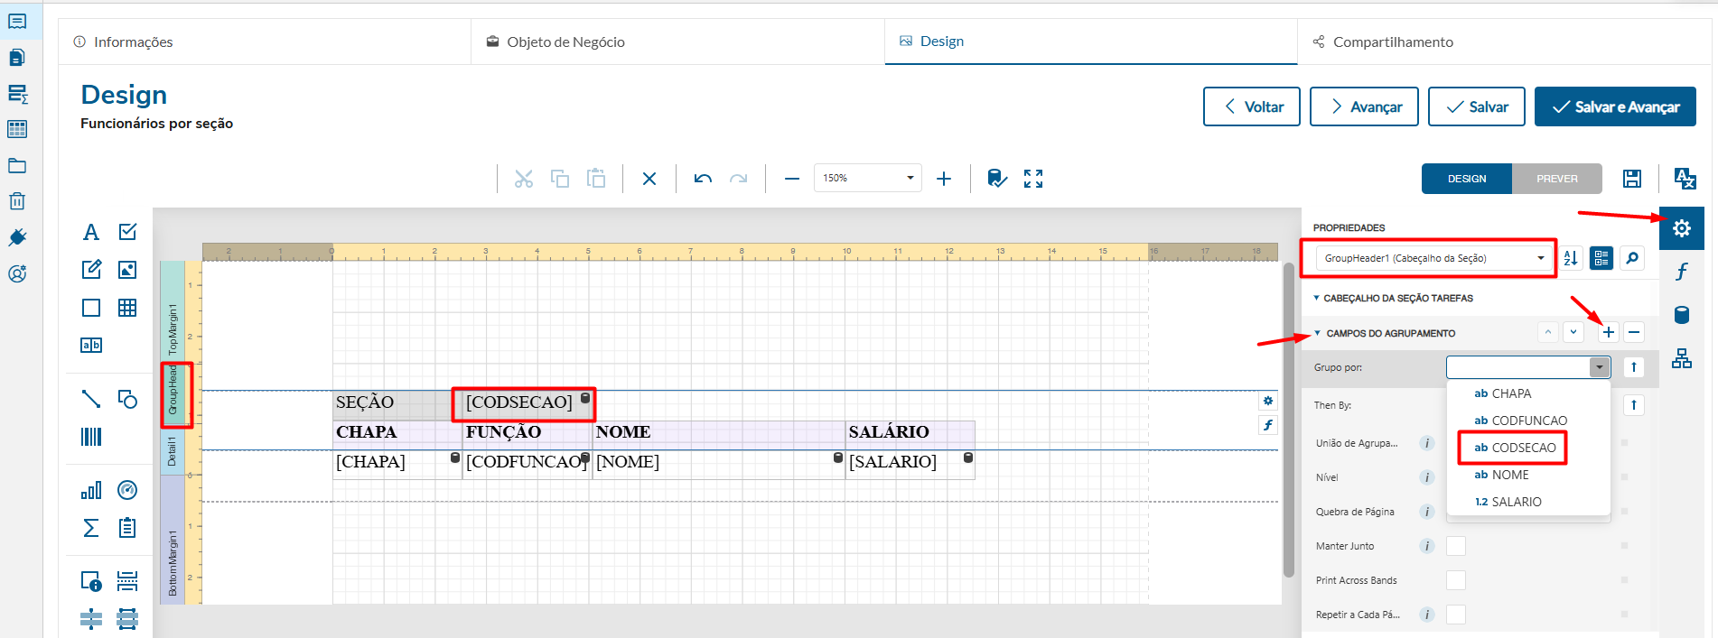The width and height of the screenshot is (1718, 638).
Task: Search properties with magnifier icon
Action: 1632,258
